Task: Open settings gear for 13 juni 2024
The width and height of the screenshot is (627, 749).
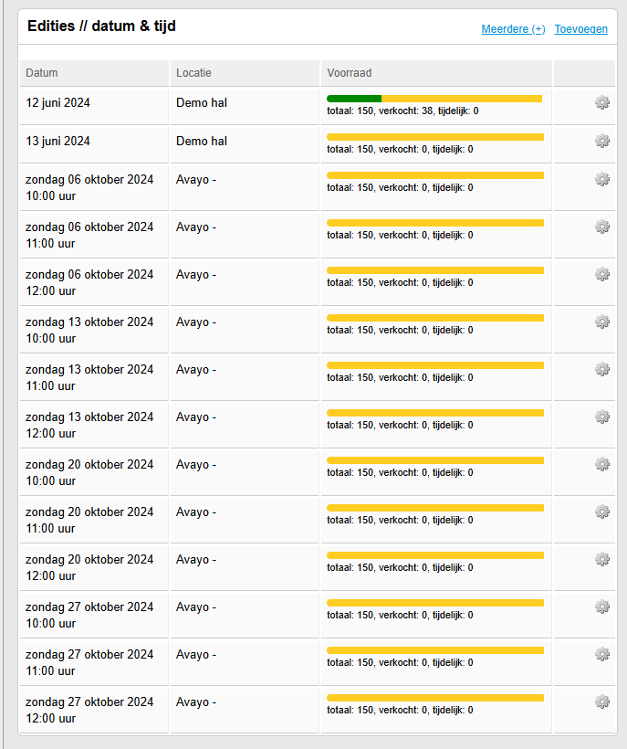Action: (602, 141)
